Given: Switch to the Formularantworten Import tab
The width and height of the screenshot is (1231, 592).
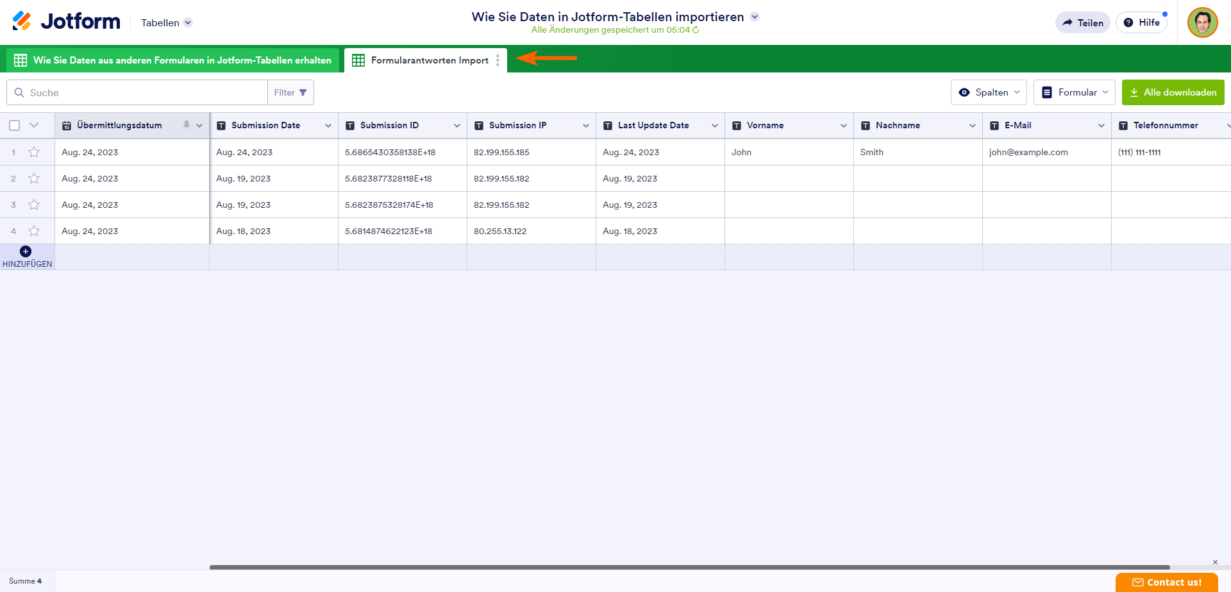Looking at the screenshot, I should click(x=429, y=60).
